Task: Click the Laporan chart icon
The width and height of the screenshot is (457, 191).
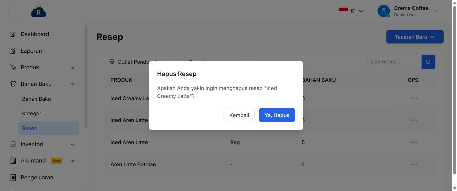Action: pyautogui.click(x=12, y=51)
